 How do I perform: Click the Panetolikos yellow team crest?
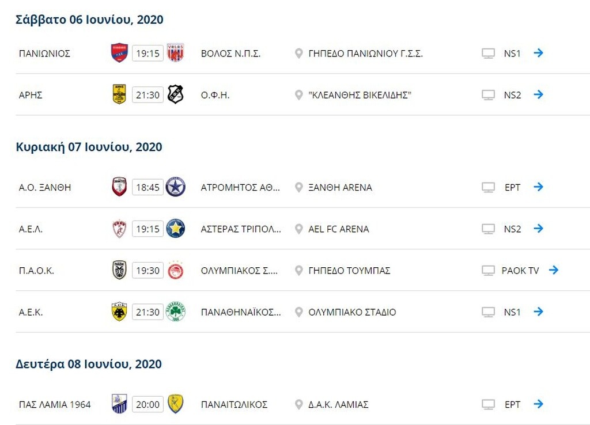[x=175, y=404]
